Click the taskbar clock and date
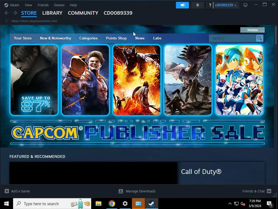Viewport: 278px width, 209px height. pyautogui.click(x=255, y=204)
